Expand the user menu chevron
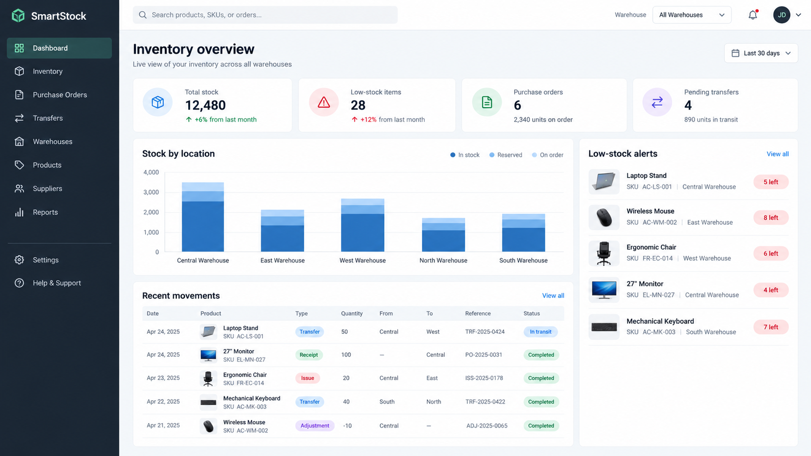Screen dimensions: 811x456 click(798, 15)
